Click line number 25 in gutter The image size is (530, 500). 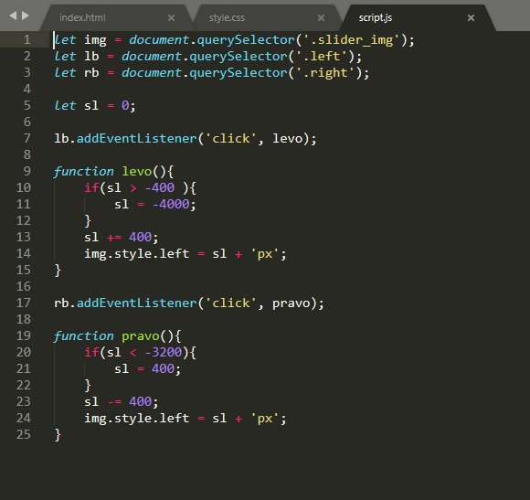[x=24, y=434]
